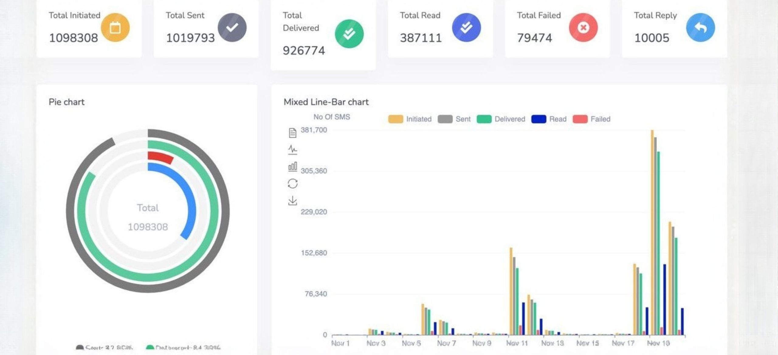Viewport: 778px width, 355px height.
Task: Click the green Delivered pie legend item
Action: pyautogui.click(x=183, y=347)
